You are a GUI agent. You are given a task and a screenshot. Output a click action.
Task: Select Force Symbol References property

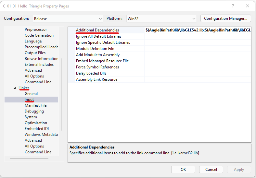pyautogui.click(x=97, y=67)
